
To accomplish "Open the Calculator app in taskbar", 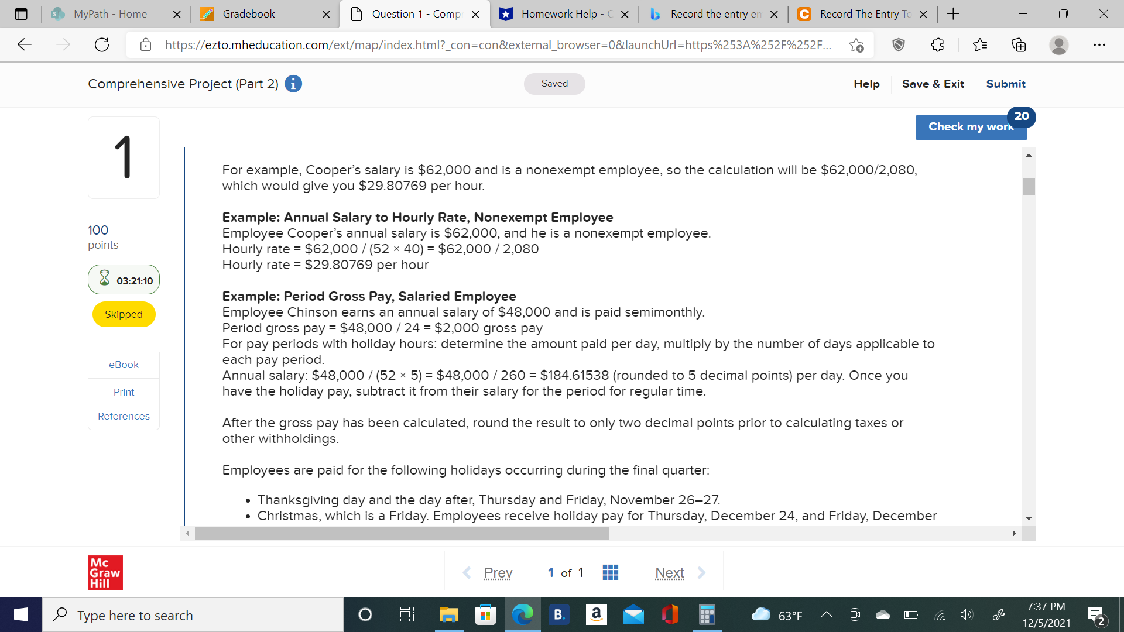I will pyautogui.click(x=707, y=615).
